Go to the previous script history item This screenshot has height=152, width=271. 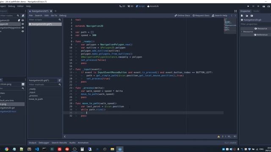tap(232, 16)
